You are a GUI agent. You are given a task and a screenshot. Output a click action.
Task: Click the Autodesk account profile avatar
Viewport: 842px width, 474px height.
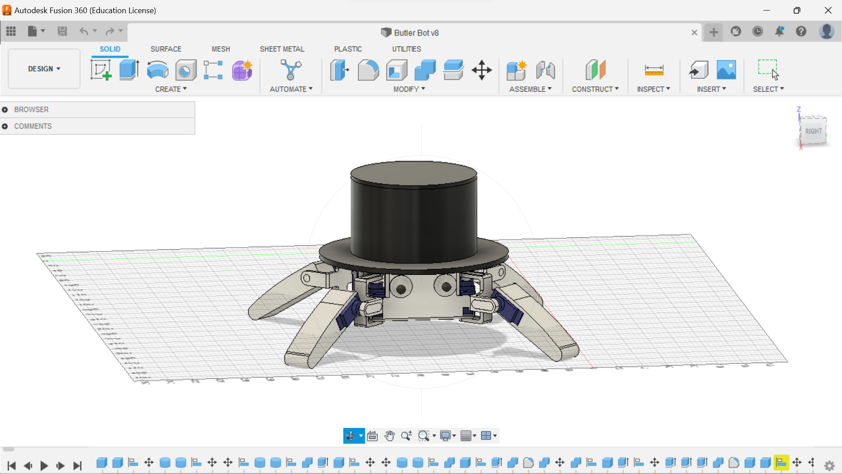pyautogui.click(x=827, y=31)
